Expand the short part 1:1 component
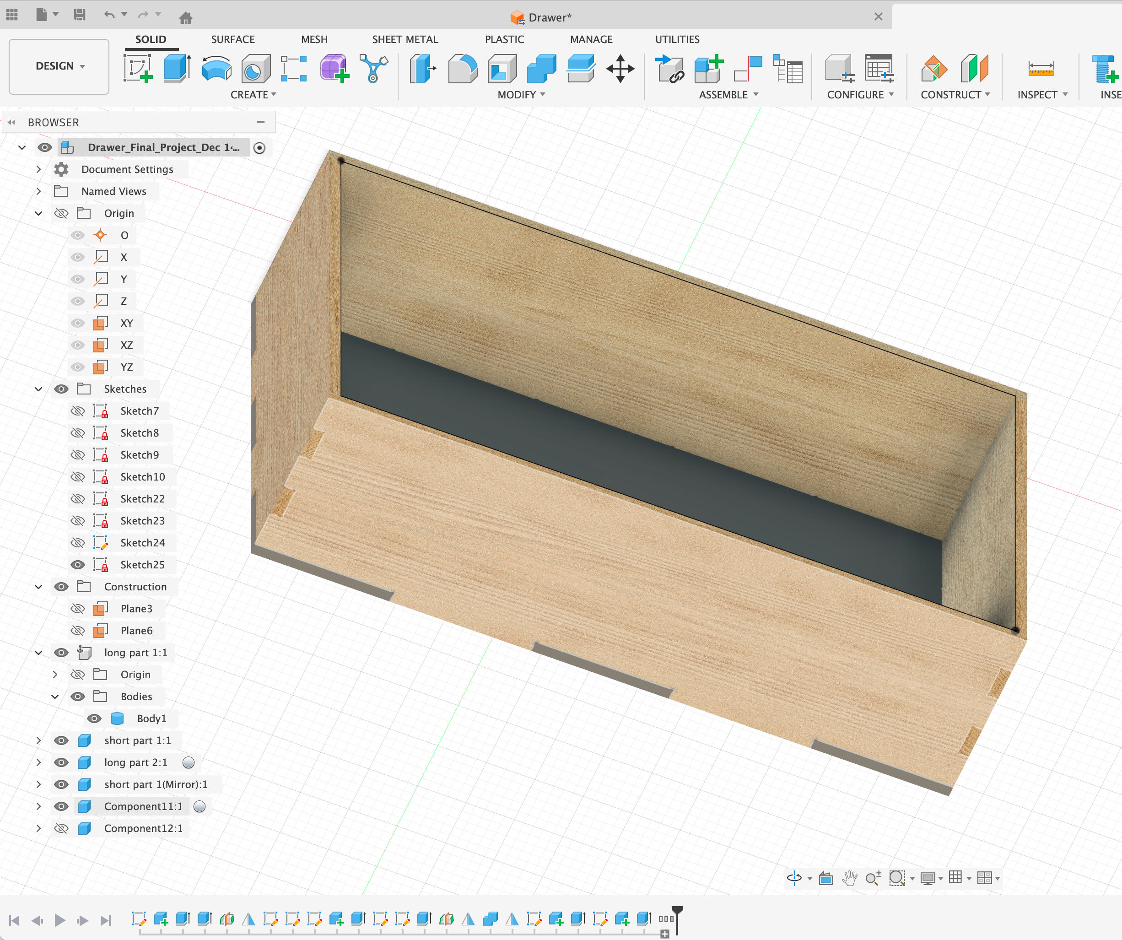1122x940 pixels. (38, 740)
